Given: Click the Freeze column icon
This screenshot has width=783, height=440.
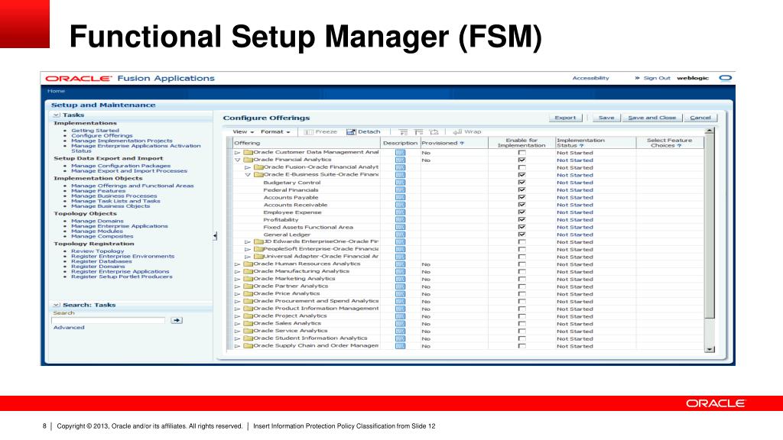Looking at the screenshot, I should pyautogui.click(x=309, y=131).
